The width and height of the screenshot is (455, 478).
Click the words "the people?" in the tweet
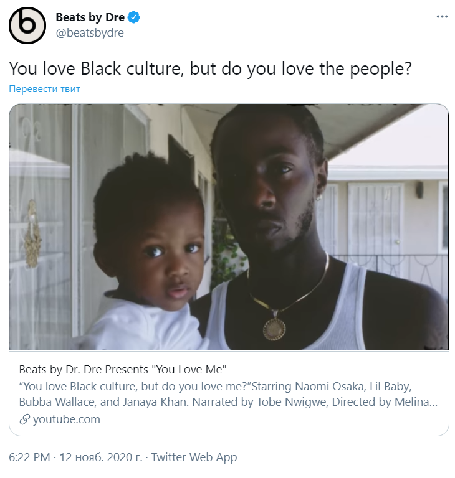(x=372, y=68)
